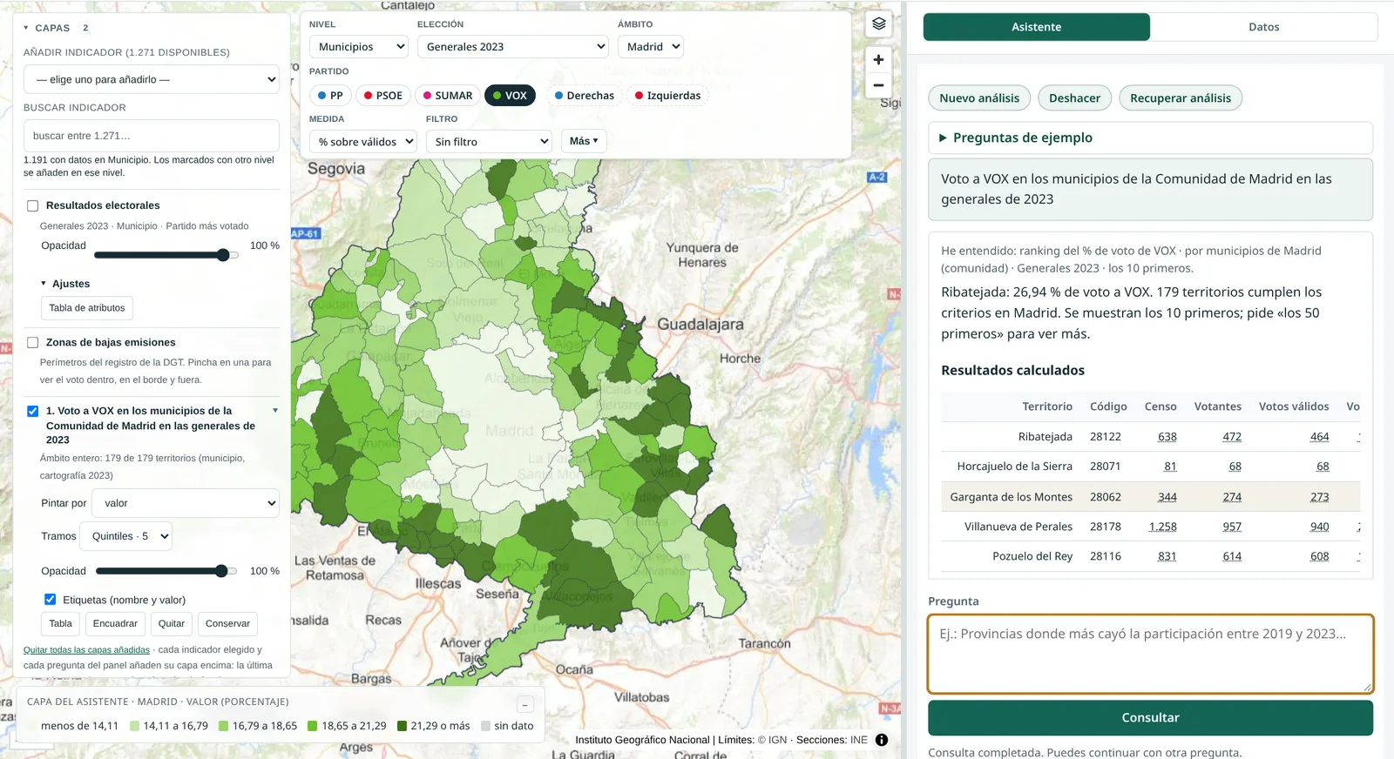Image resolution: width=1394 pixels, height=759 pixels.
Task: Open the 'elige uno para añadirlo' indicator dropdown
Action: [152, 79]
